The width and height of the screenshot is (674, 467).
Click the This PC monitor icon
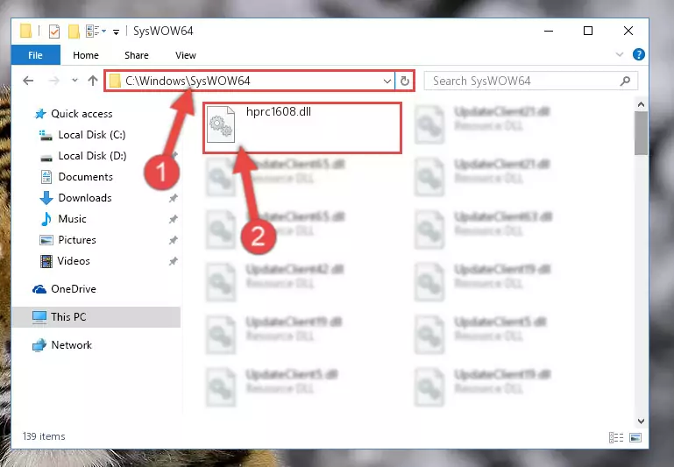(39, 317)
